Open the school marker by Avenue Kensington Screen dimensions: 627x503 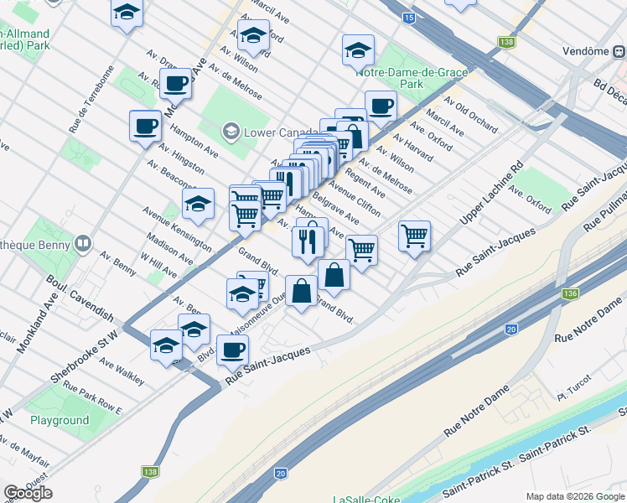199,205
